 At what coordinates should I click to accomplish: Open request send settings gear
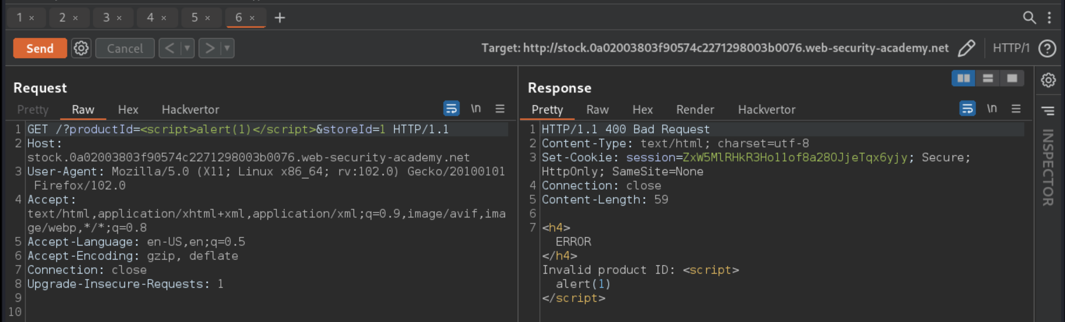tap(81, 48)
